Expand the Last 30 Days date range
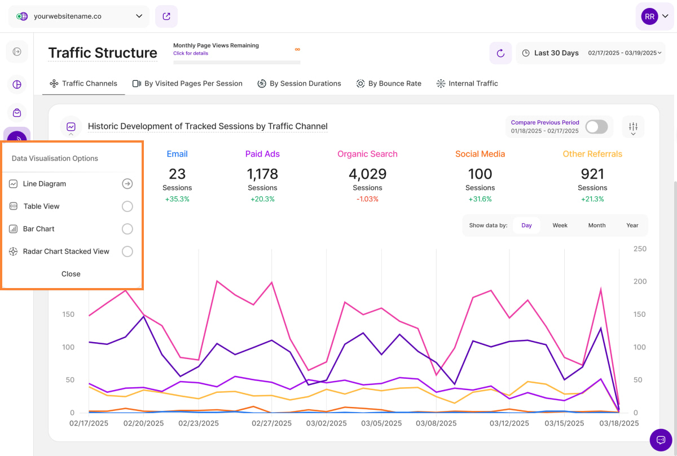 click(x=591, y=53)
